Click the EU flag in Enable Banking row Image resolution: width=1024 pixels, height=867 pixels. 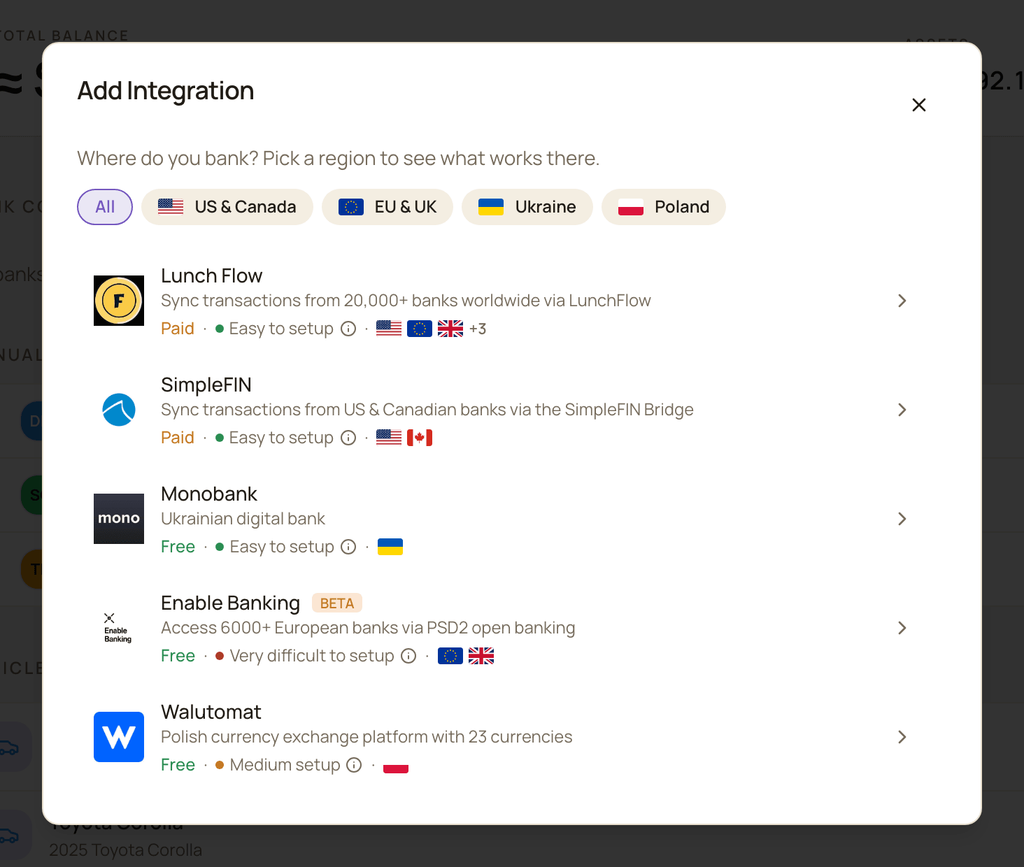tap(450, 656)
